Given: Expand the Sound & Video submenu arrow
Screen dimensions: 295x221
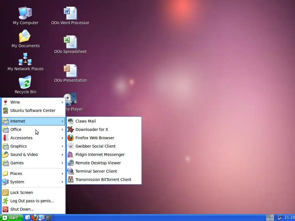Looking at the screenshot, I should pyautogui.click(x=62, y=155).
